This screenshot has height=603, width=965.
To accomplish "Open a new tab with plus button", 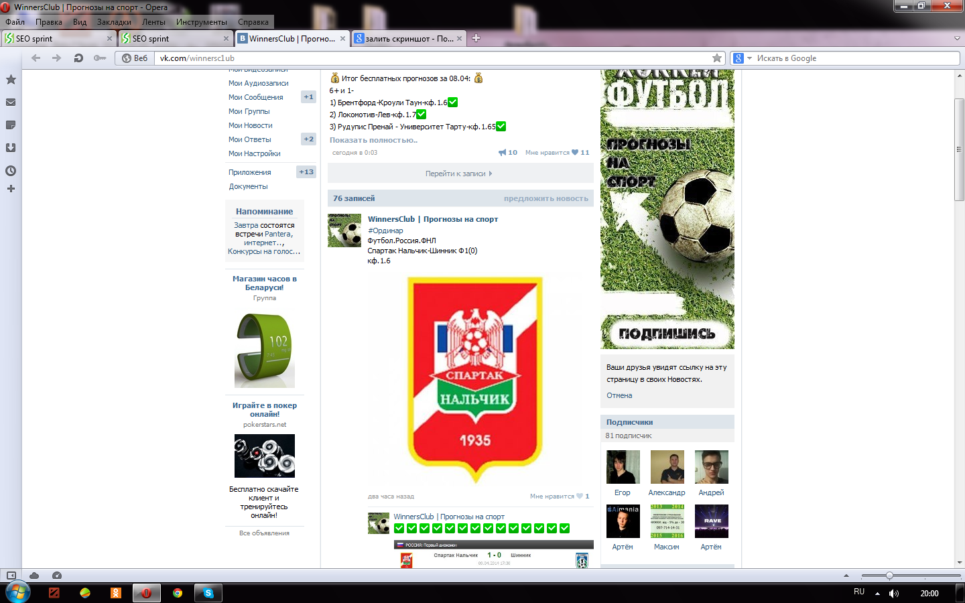I will point(476,38).
